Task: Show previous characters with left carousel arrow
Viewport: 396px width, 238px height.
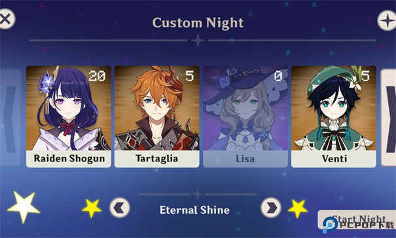Action: [10, 118]
